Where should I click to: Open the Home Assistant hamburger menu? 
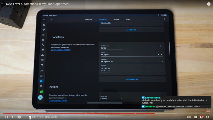(44, 19)
